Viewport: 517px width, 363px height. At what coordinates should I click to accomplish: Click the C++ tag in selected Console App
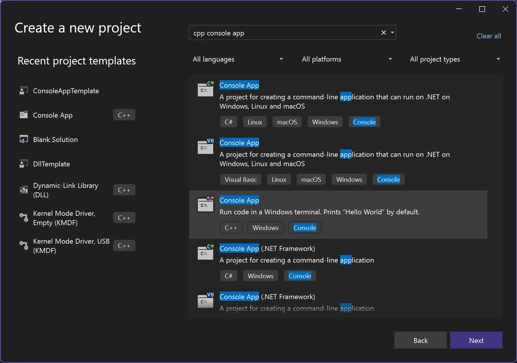[231, 228]
